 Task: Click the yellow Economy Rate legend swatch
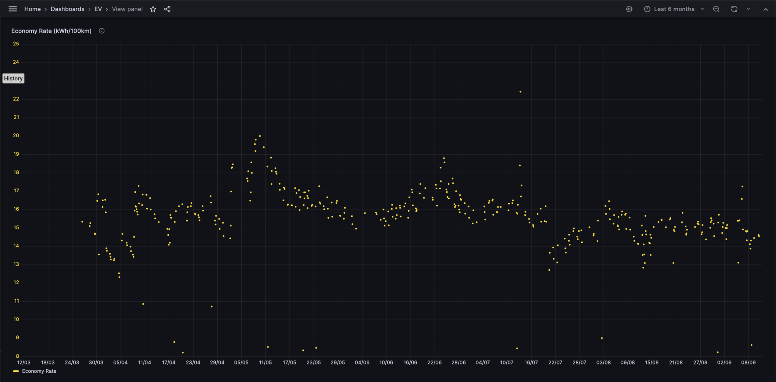pos(16,371)
